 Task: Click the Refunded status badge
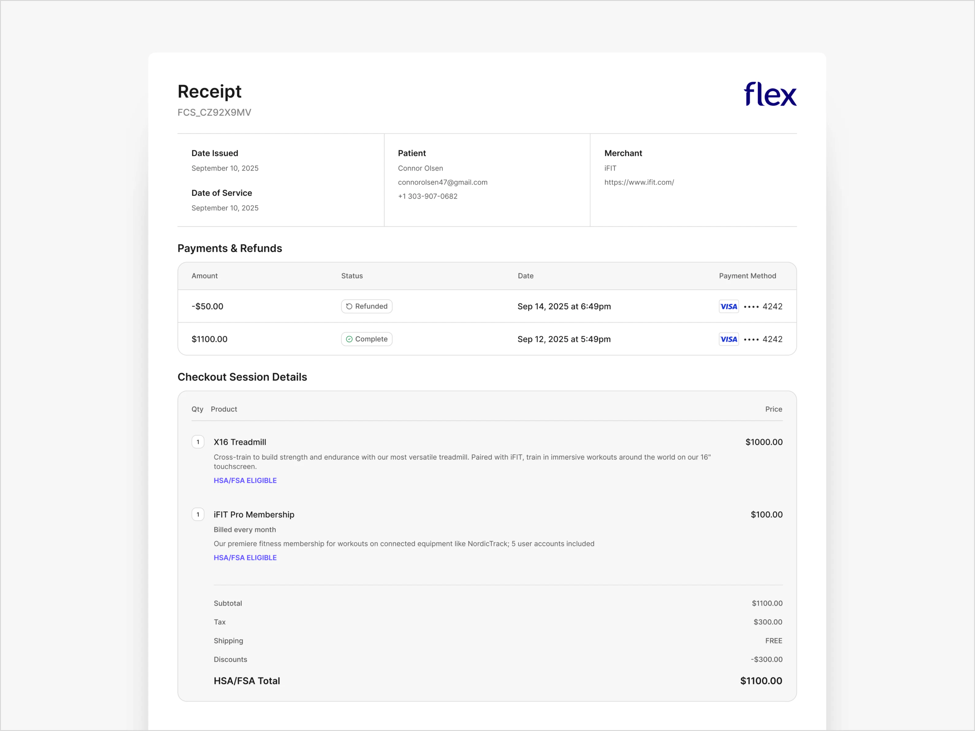[x=367, y=306]
